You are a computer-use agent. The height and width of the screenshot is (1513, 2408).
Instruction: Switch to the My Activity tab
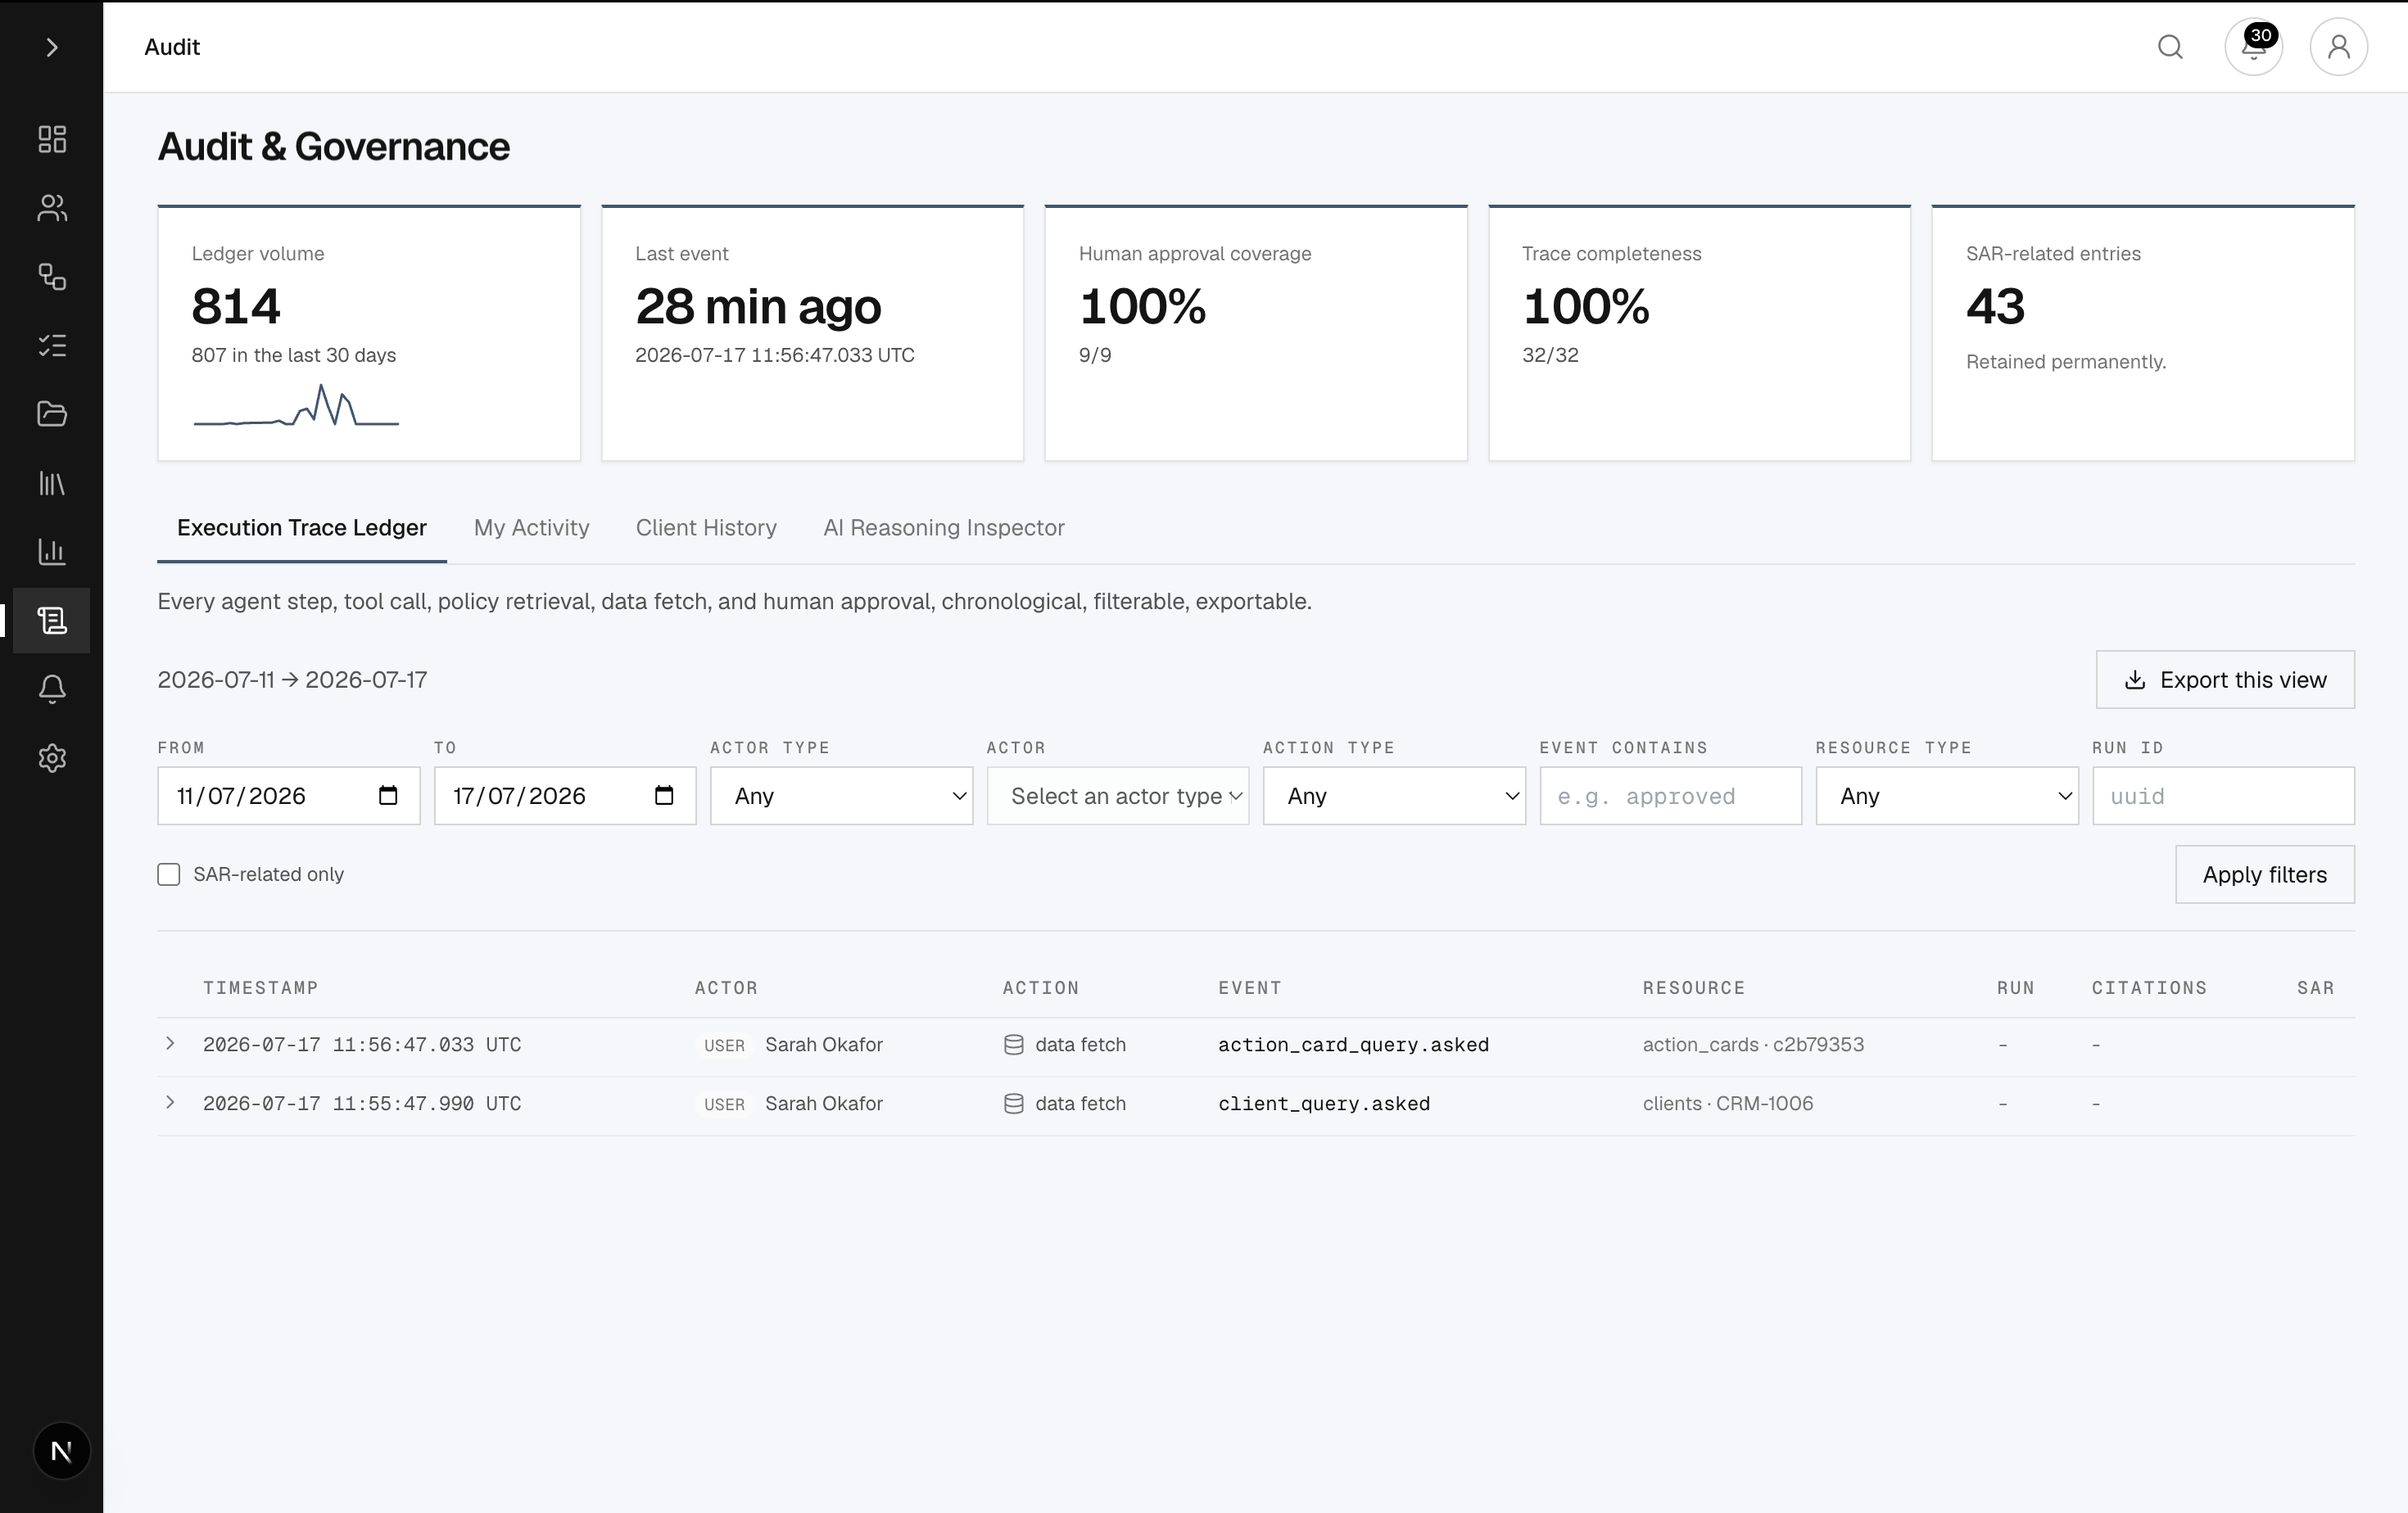pyautogui.click(x=532, y=527)
